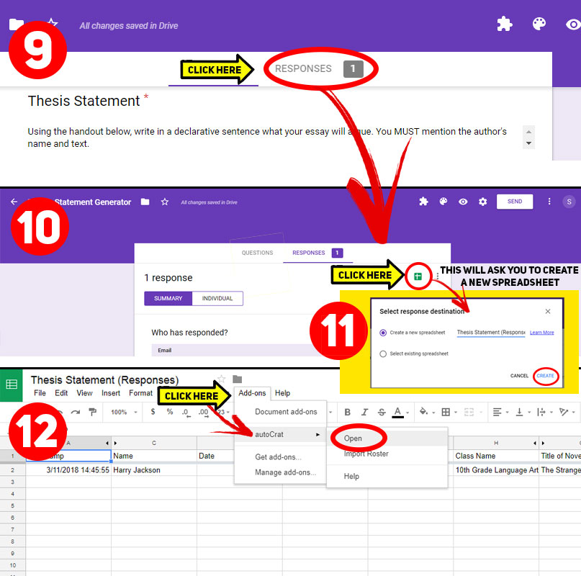Expand the autoCrat submenu arrow
The height and width of the screenshot is (576, 581).
[317, 434]
